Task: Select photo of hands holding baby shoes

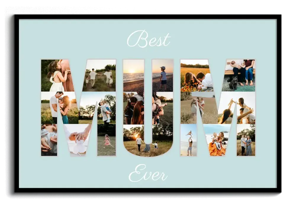Action: 78,140
